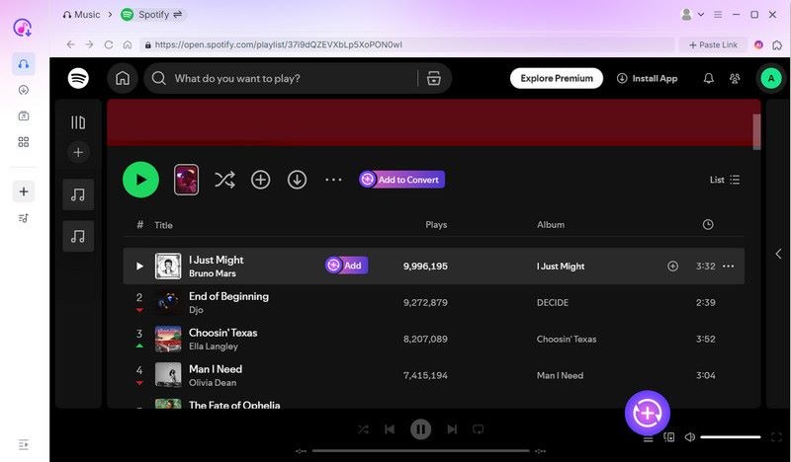Add playlist to library plus icon
Screen dimensions: 791x462
[x=260, y=180]
